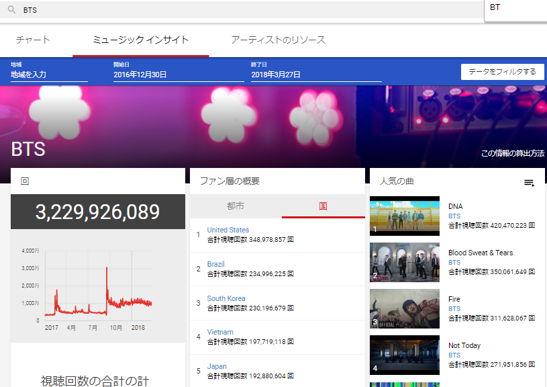Open the playlist queue icon in 人気の曲
547x387 pixels.
529,183
